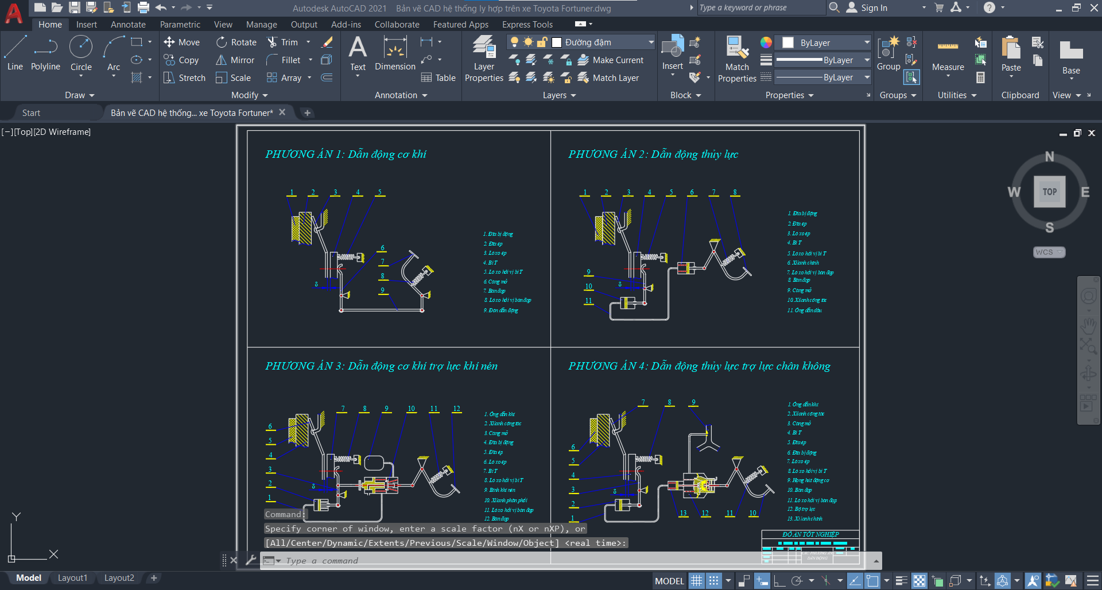Click the Move tool
This screenshot has width=1102, height=590.
click(182, 42)
